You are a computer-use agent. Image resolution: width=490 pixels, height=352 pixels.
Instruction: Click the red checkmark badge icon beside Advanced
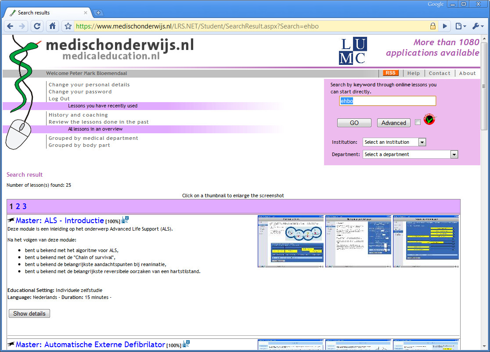point(429,120)
